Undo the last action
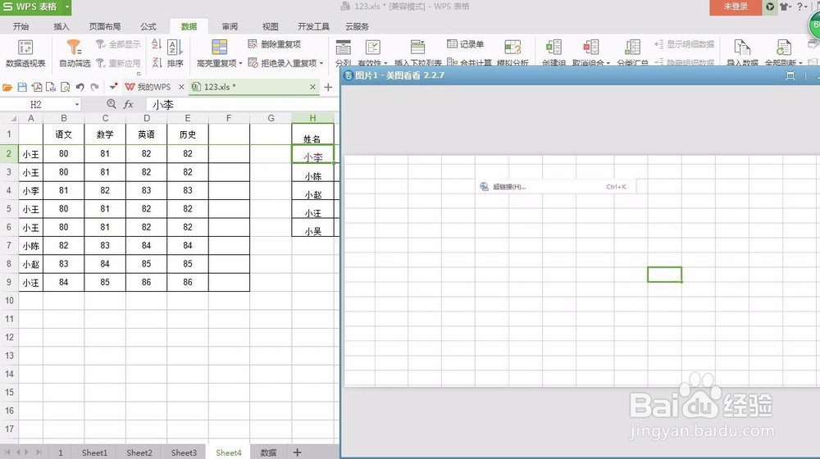This screenshot has height=459, width=820. (80, 88)
